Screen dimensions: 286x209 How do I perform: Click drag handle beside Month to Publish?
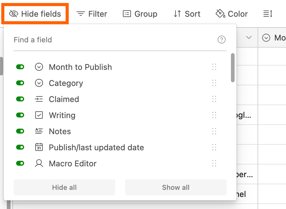tap(214, 67)
